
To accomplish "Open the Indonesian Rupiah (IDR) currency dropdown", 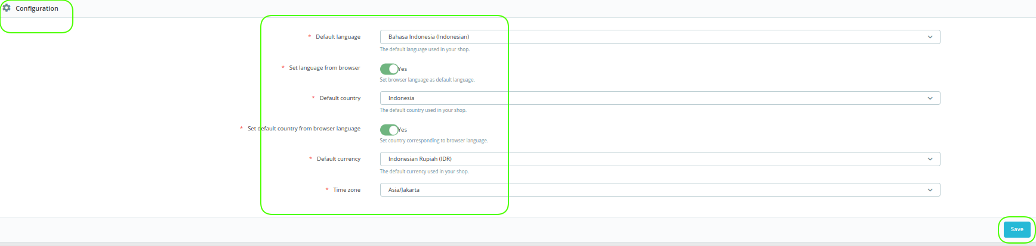I will pos(656,159).
